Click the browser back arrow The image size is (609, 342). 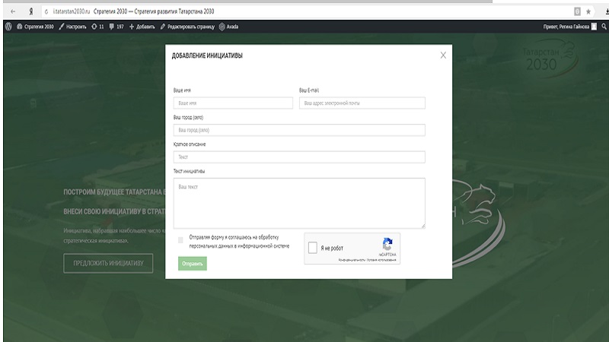pyautogui.click(x=12, y=11)
